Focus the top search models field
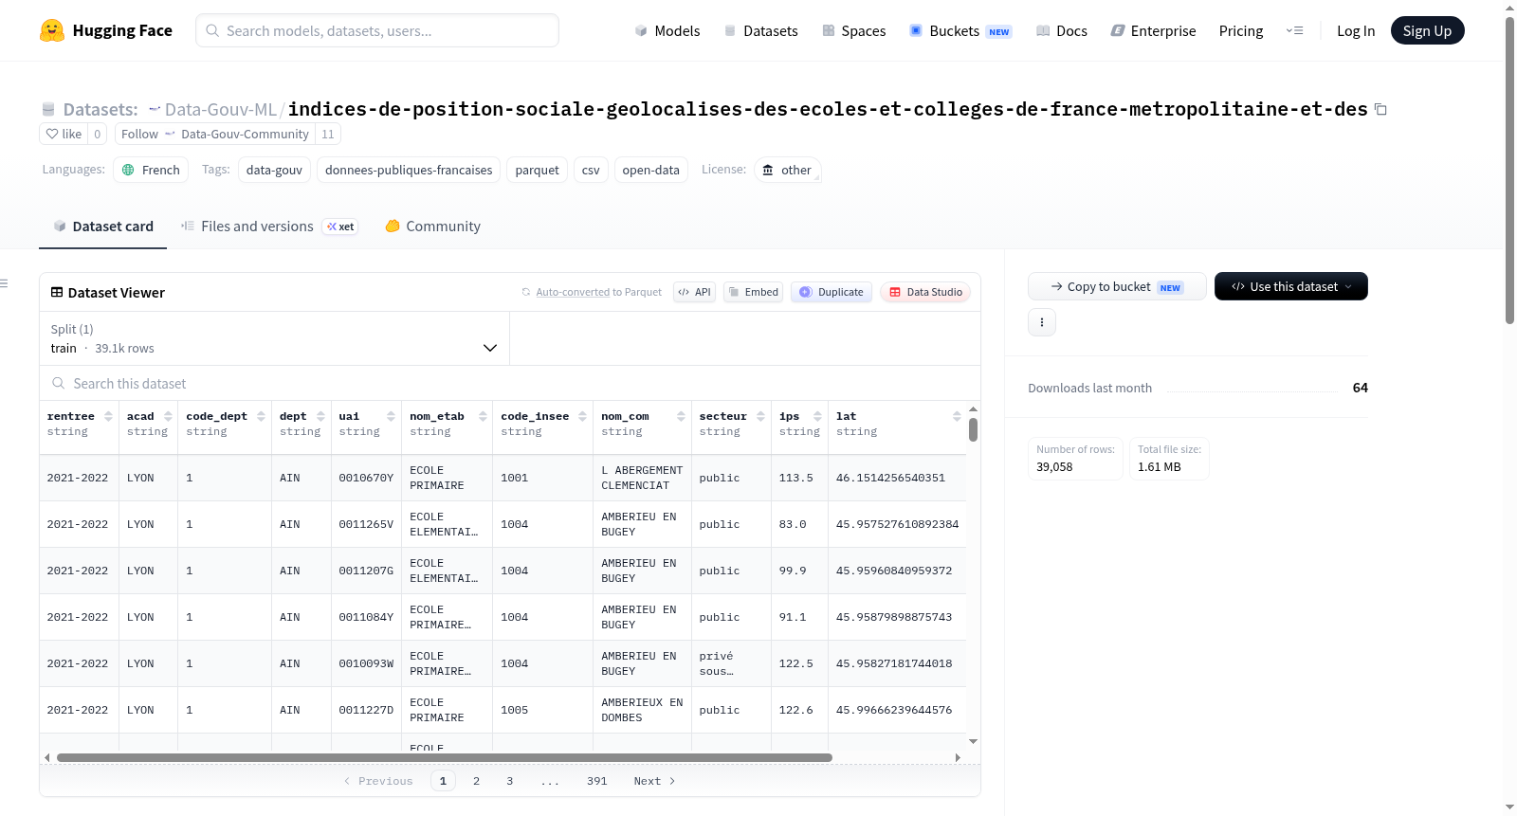 tap(377, 30)
